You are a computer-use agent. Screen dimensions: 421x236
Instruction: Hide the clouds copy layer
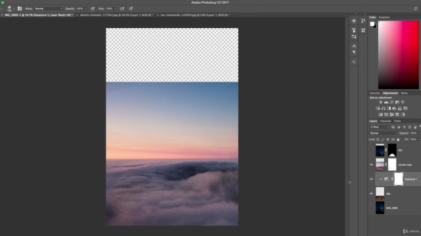pos(372,165)
